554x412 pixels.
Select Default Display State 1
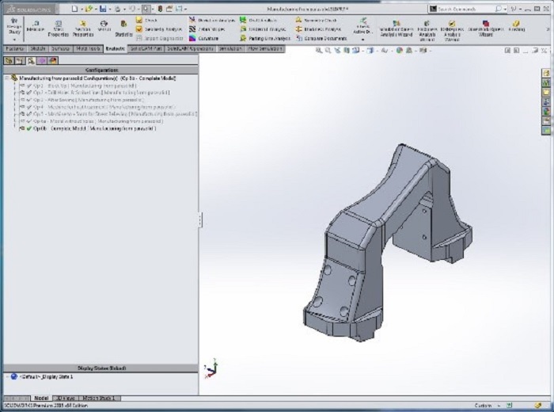[44, 377]
